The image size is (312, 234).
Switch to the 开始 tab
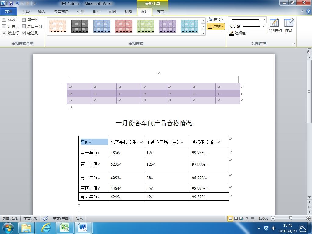(x=26, y=11)
